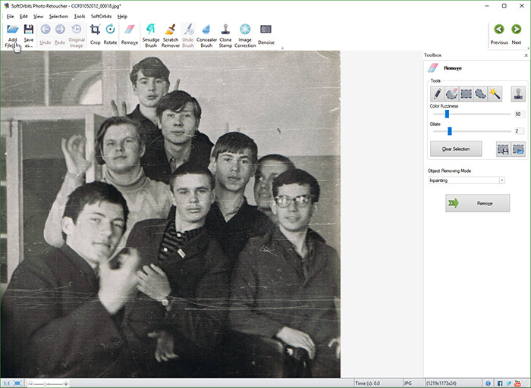Click the Clear Selection button
Viewport: 531px width, 388px height.
click(x=456, y=149)
